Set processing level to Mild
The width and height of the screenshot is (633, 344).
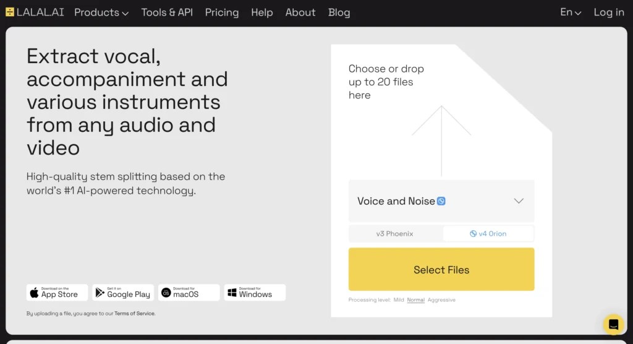click(x=399, y=300)
